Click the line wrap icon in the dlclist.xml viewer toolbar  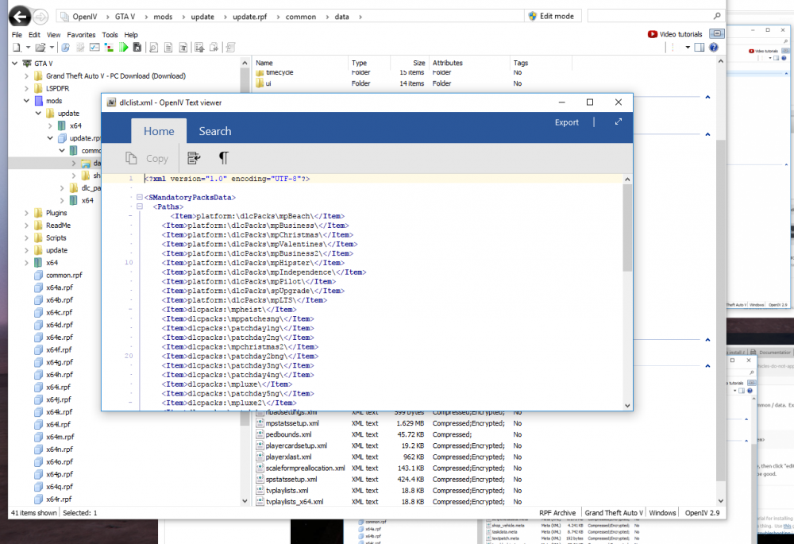(194, 158)
